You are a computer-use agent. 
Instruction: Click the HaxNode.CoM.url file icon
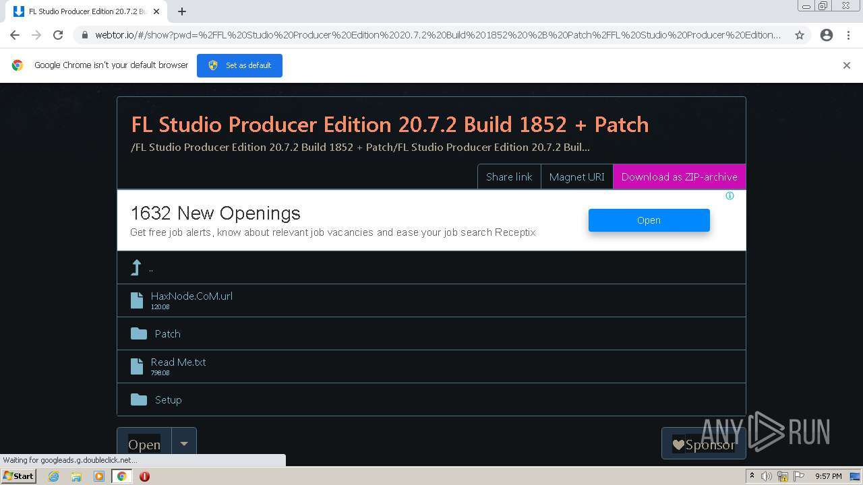(137, 300)
